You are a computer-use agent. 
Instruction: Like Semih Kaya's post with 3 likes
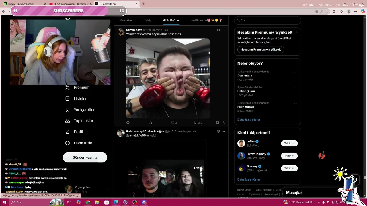pyautogui.click(x=174, y=123)
